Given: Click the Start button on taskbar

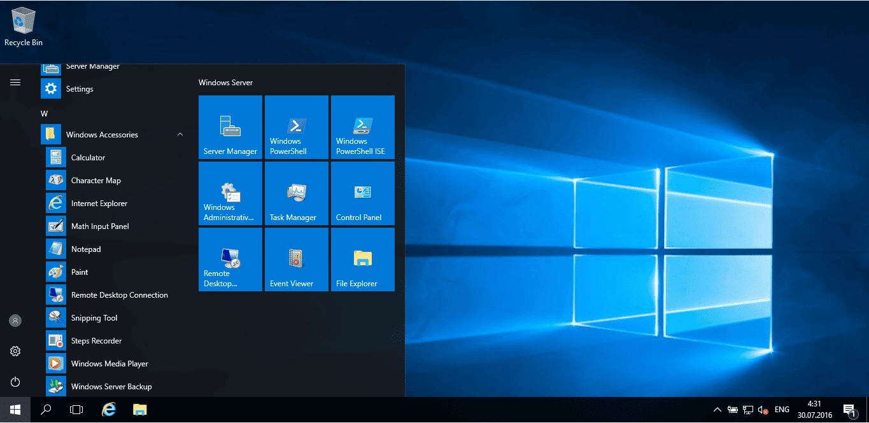Looking at the screenshot, I should pyautogui.click(x=15, y=410).
